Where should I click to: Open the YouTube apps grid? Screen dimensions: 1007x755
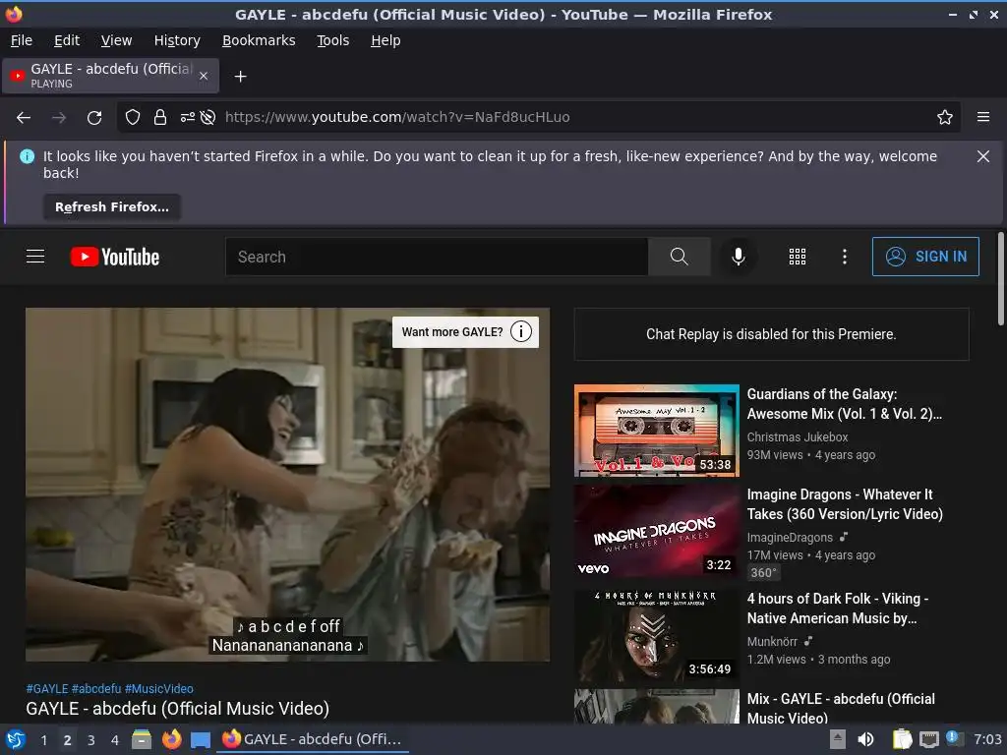[797, 257]
